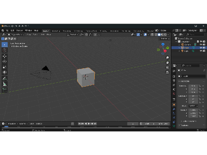Click the red X axis gizmo ball
This screenshot has width=207, height=155.
[x=165, y=51]
